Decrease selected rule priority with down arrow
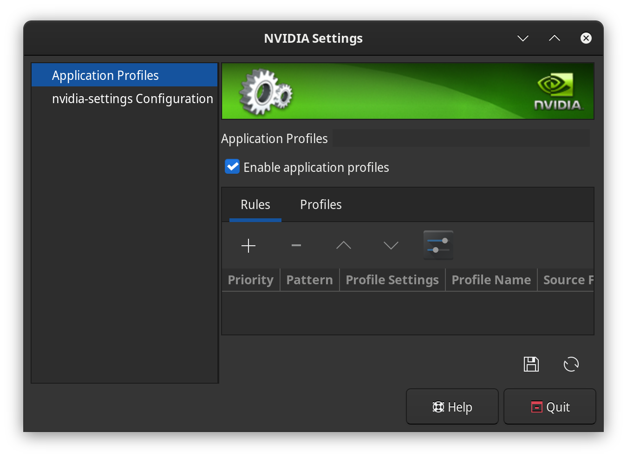 point(391,245)
